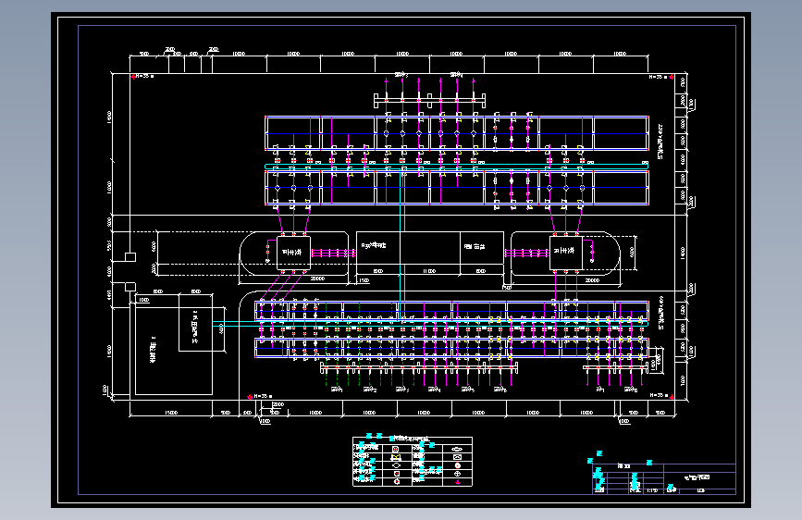The image size is (802, 520).
Task: Click the rotated label right of the upper busbar
Action: (x=660, y=142)
